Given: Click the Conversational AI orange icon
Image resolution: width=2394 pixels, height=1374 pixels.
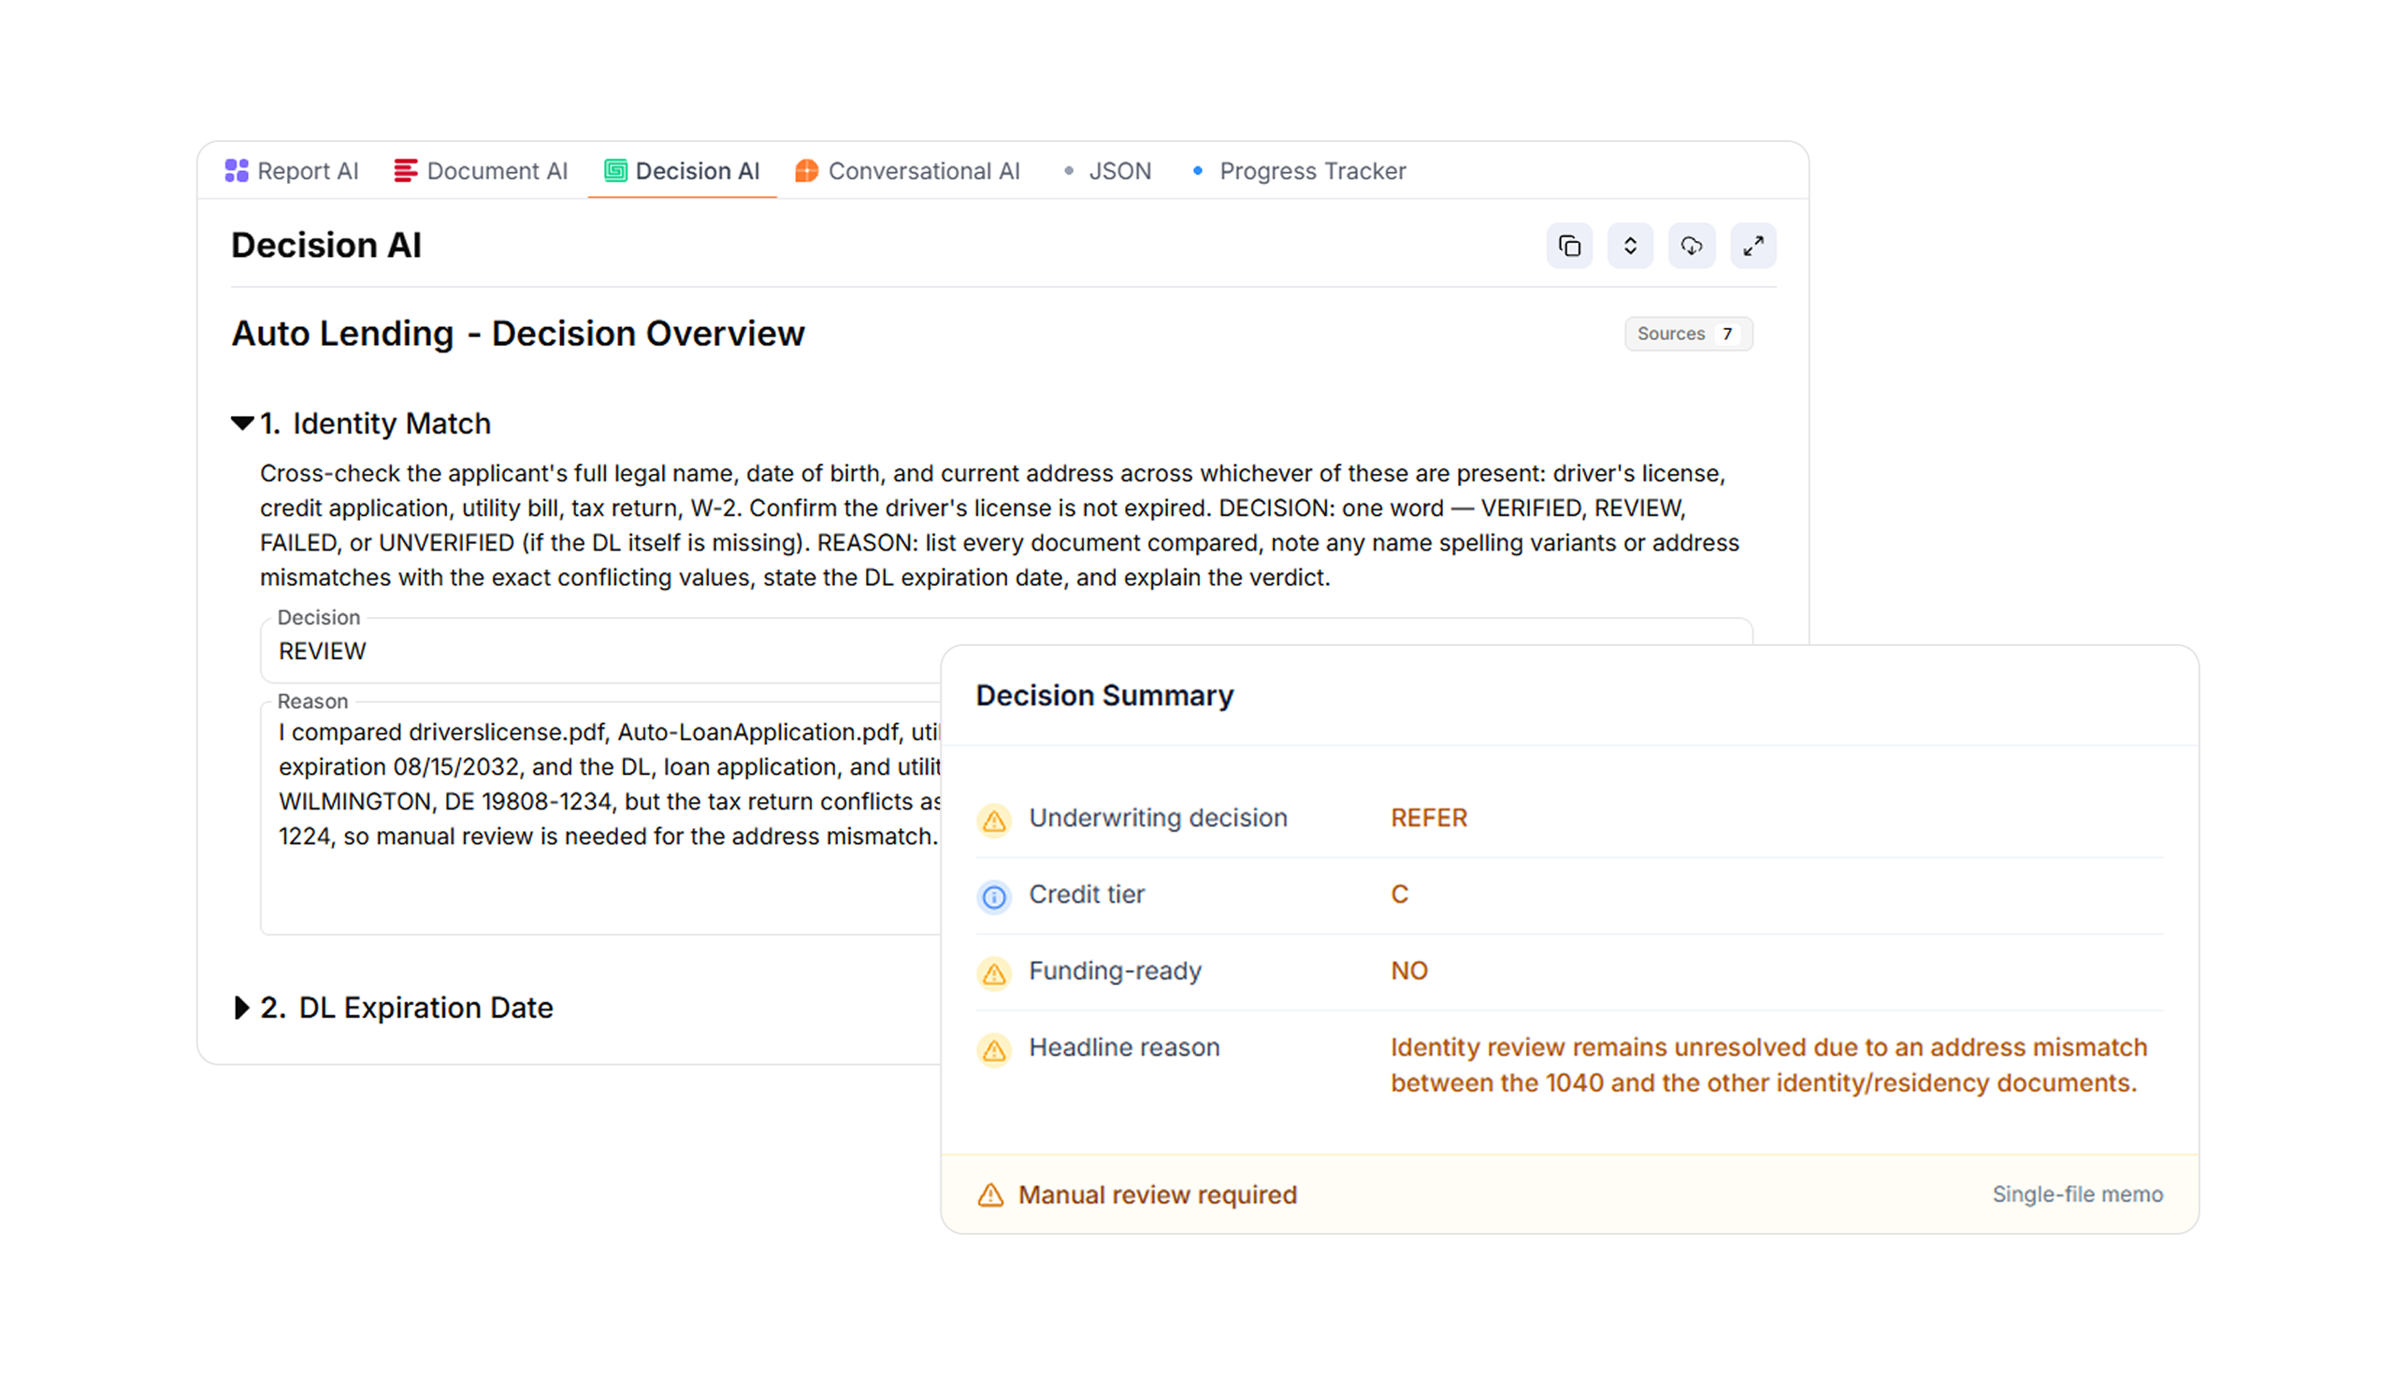Looking at the screenshot, I should point(806,171).
